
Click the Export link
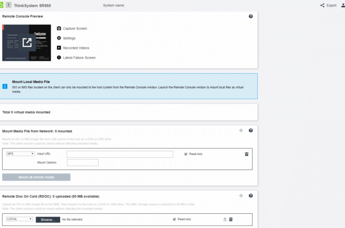[x=331, y=5]
